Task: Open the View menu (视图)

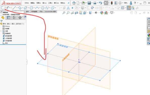Action: pyautogui.click(x=39, y=3)
